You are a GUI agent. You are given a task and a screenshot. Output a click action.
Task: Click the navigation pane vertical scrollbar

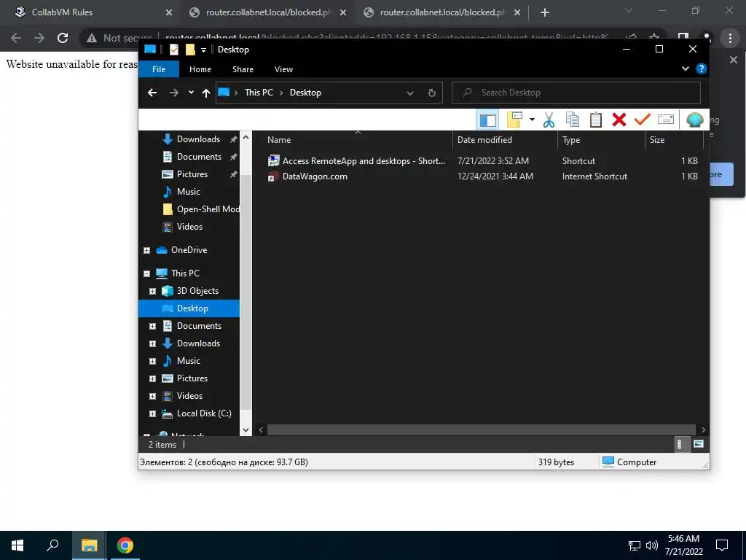(246, 292)
